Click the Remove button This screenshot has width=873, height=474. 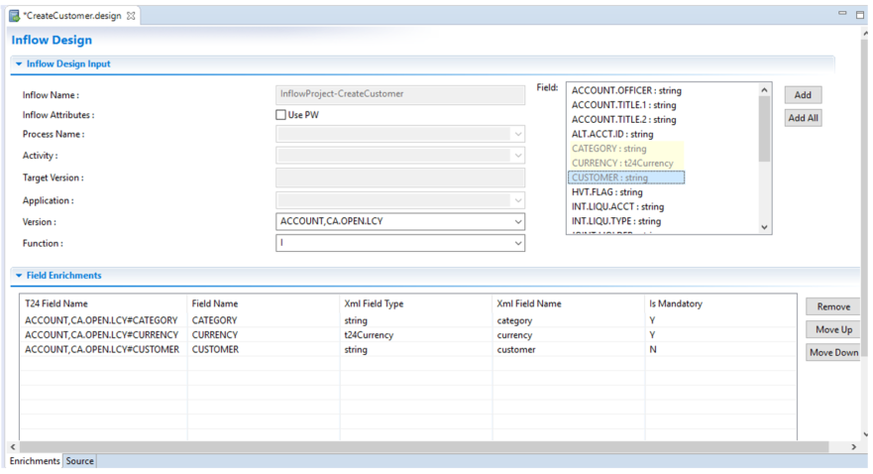833,306
